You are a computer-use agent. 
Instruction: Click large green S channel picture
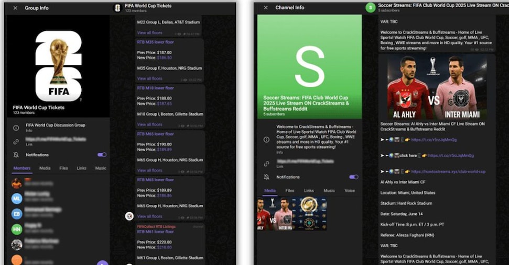[309, 67]
